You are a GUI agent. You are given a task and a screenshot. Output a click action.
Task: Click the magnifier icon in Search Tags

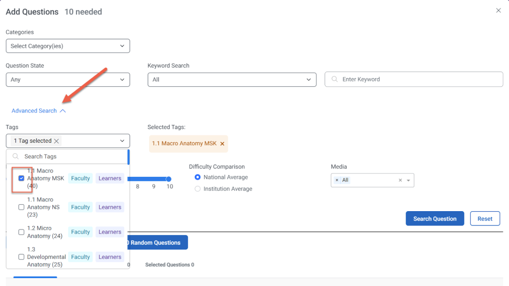pos(15,156)
